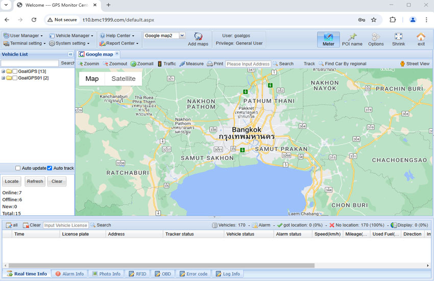This screenshot has height=281, width=434.
Task: Close the Google map tab
Action: coord(117,54)
